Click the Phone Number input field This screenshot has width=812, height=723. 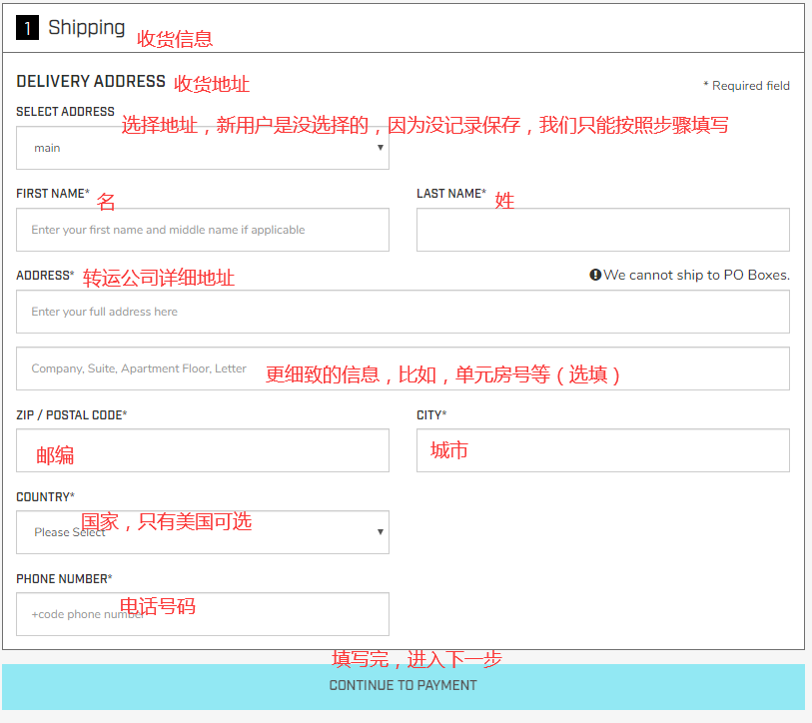(202, 614)
